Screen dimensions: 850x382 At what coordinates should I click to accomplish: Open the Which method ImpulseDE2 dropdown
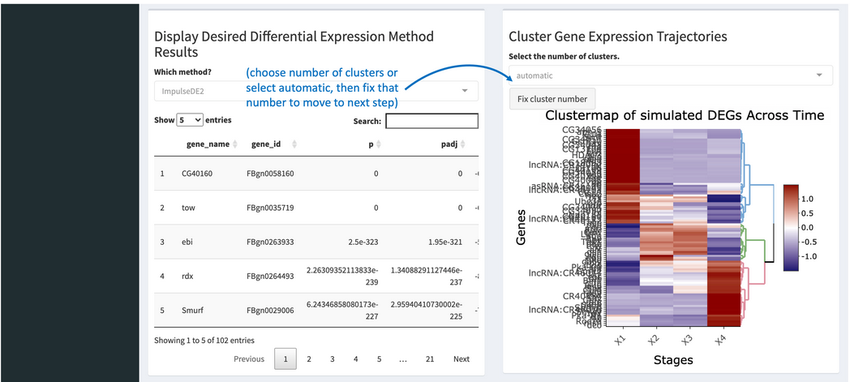[x=316, y=91]
